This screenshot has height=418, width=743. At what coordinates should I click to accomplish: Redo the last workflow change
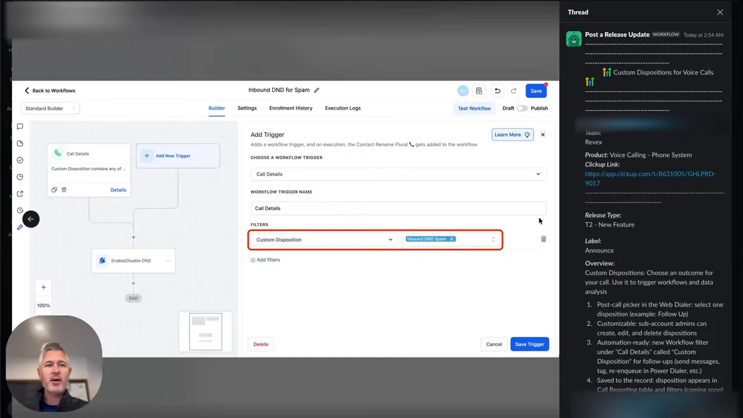click(x=514, y=91)
